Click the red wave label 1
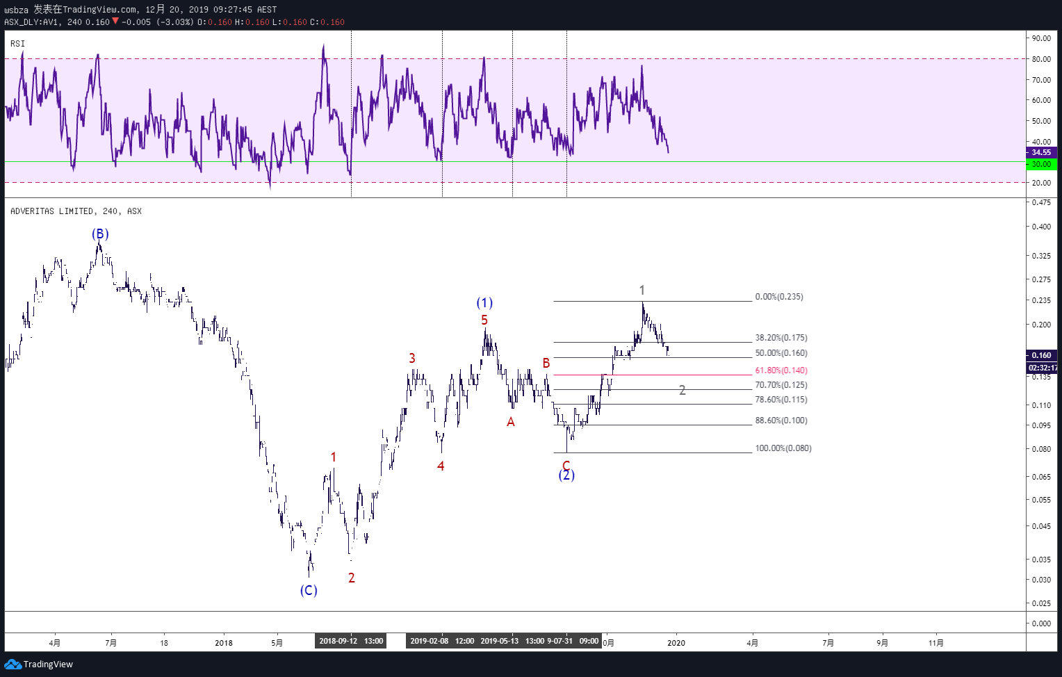This screenshot has height=677, width=1062. pos(334,457)
